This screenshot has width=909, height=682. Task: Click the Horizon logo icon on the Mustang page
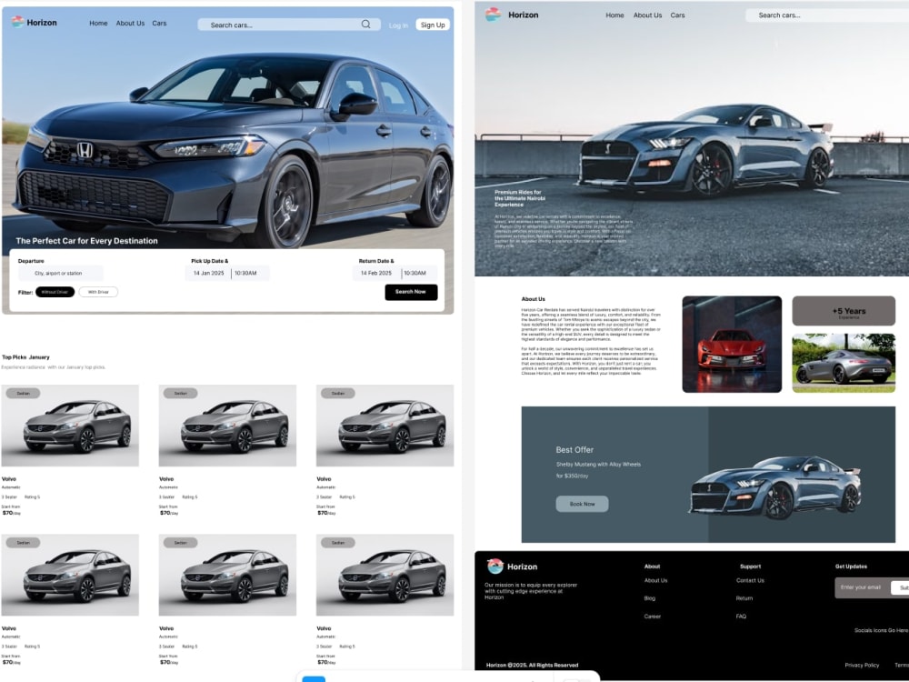[493, 15]
